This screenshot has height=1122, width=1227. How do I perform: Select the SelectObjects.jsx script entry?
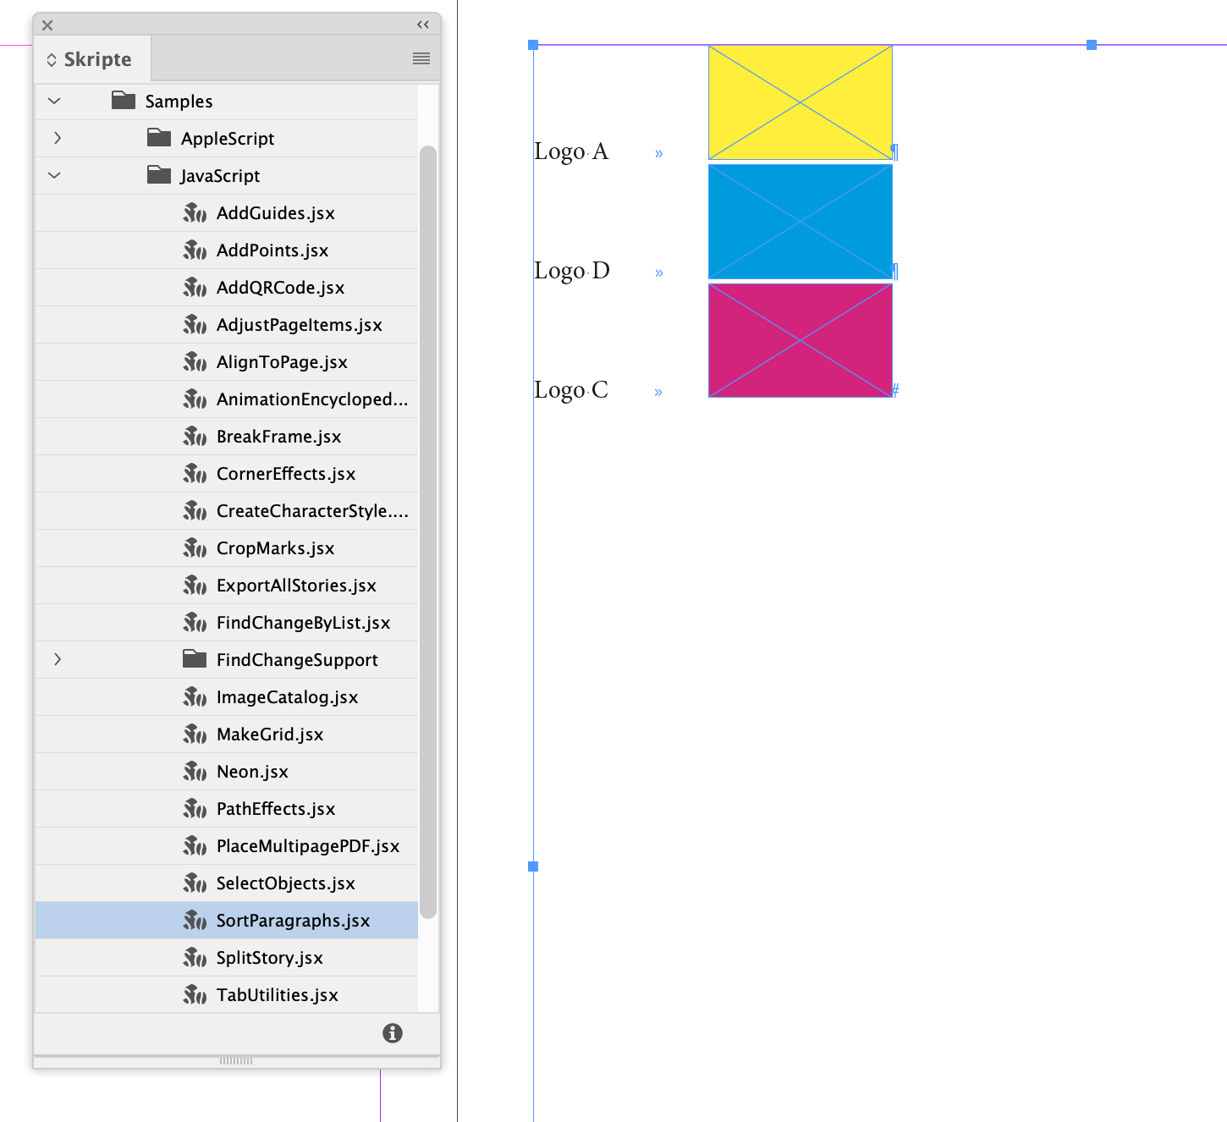point(284,883)
